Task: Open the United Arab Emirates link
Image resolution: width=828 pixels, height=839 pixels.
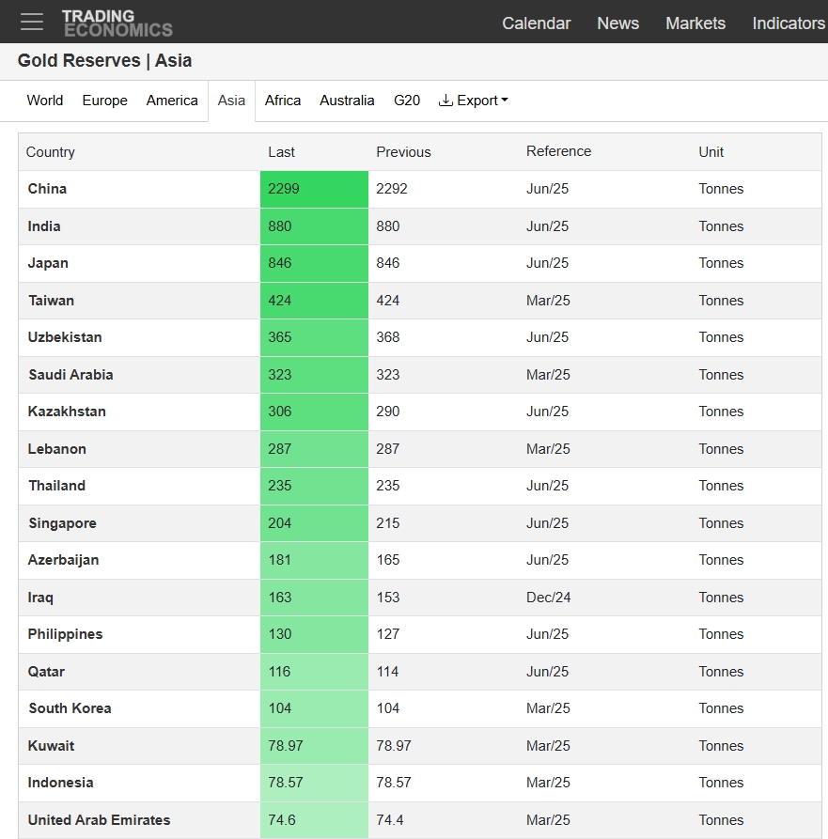Action: 99,819
